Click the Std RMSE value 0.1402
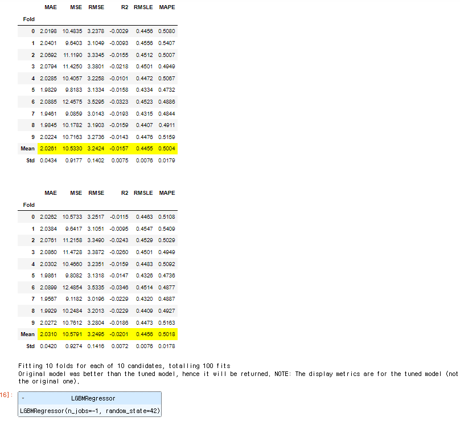 click(96, 161)
